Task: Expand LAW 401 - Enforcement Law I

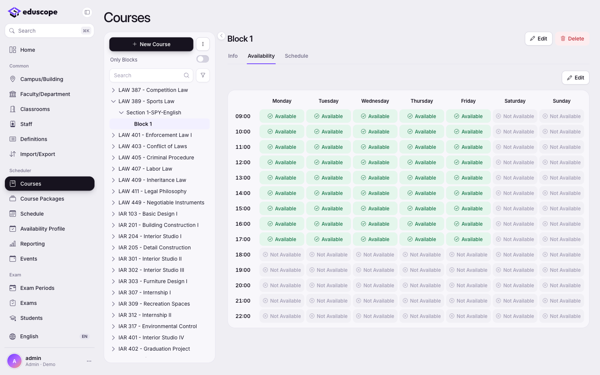Action: click(113, 135)
